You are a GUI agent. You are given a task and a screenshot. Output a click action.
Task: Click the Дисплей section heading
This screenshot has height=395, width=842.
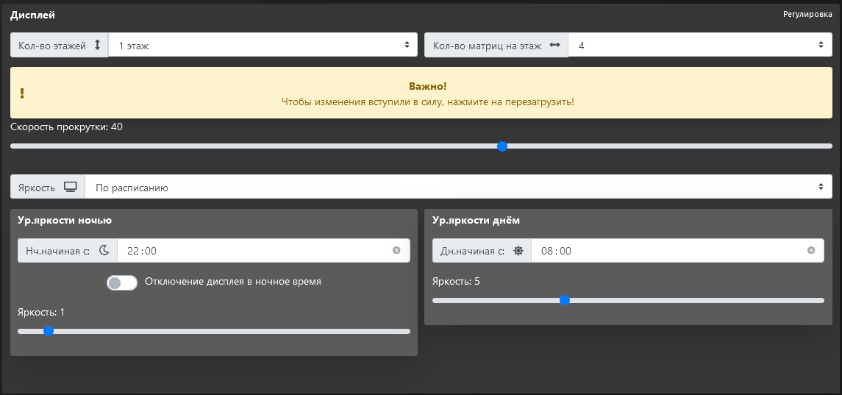(x=32, y=15)
